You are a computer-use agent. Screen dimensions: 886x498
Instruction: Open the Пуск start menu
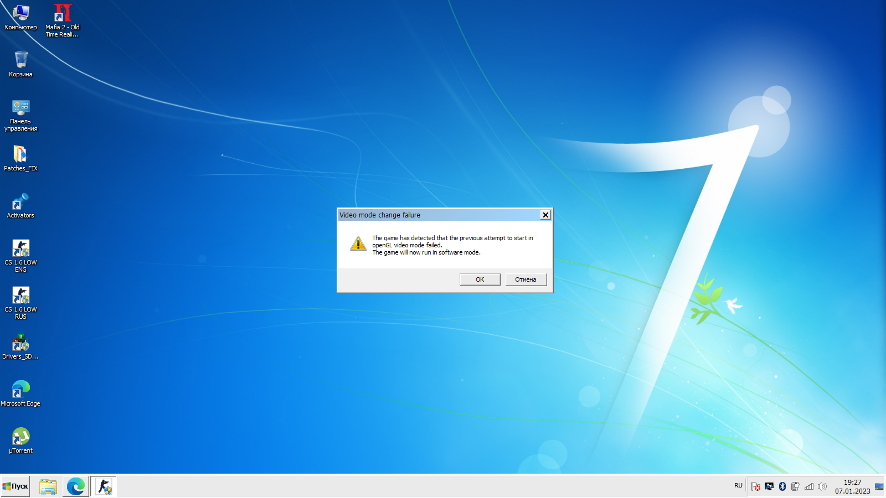pos(15,486)
